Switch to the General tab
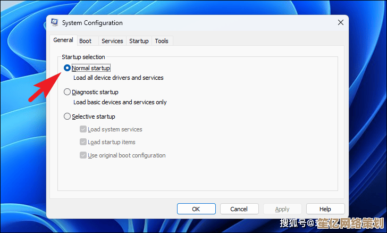The image size is (387, 233). tap(63, 40)
